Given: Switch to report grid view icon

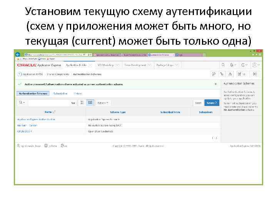Looking at the screenshot, I should 90,102.
